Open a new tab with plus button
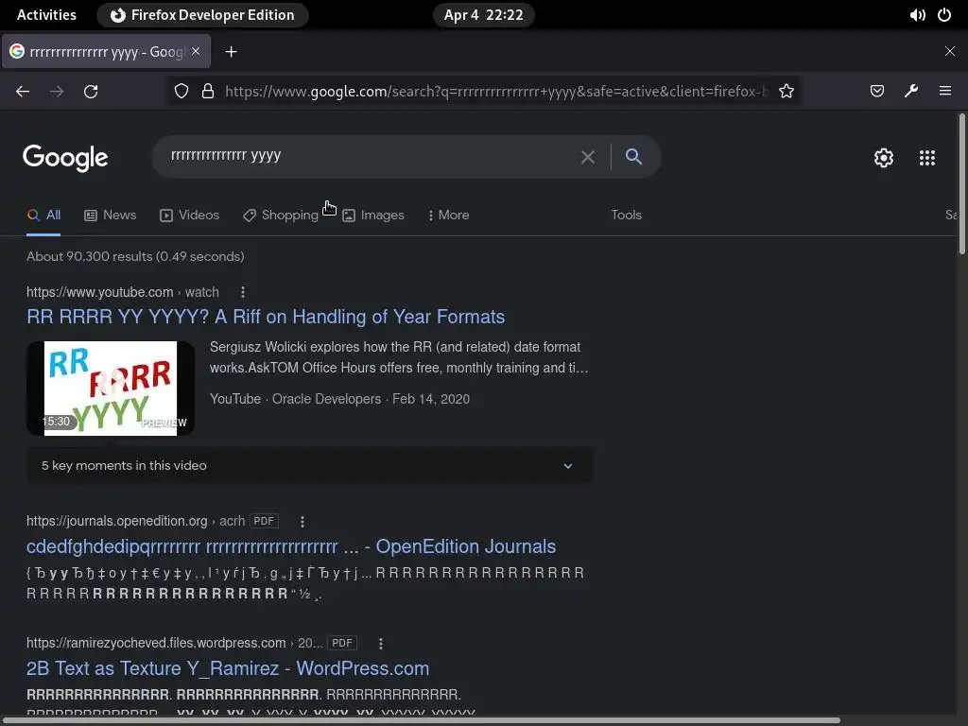968x726 pixels. [231, 52]
